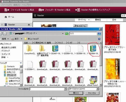Click the ファイル名(N) input field
Screen dimensions: 126x102
pyautogui.click(x=47, y=89)
